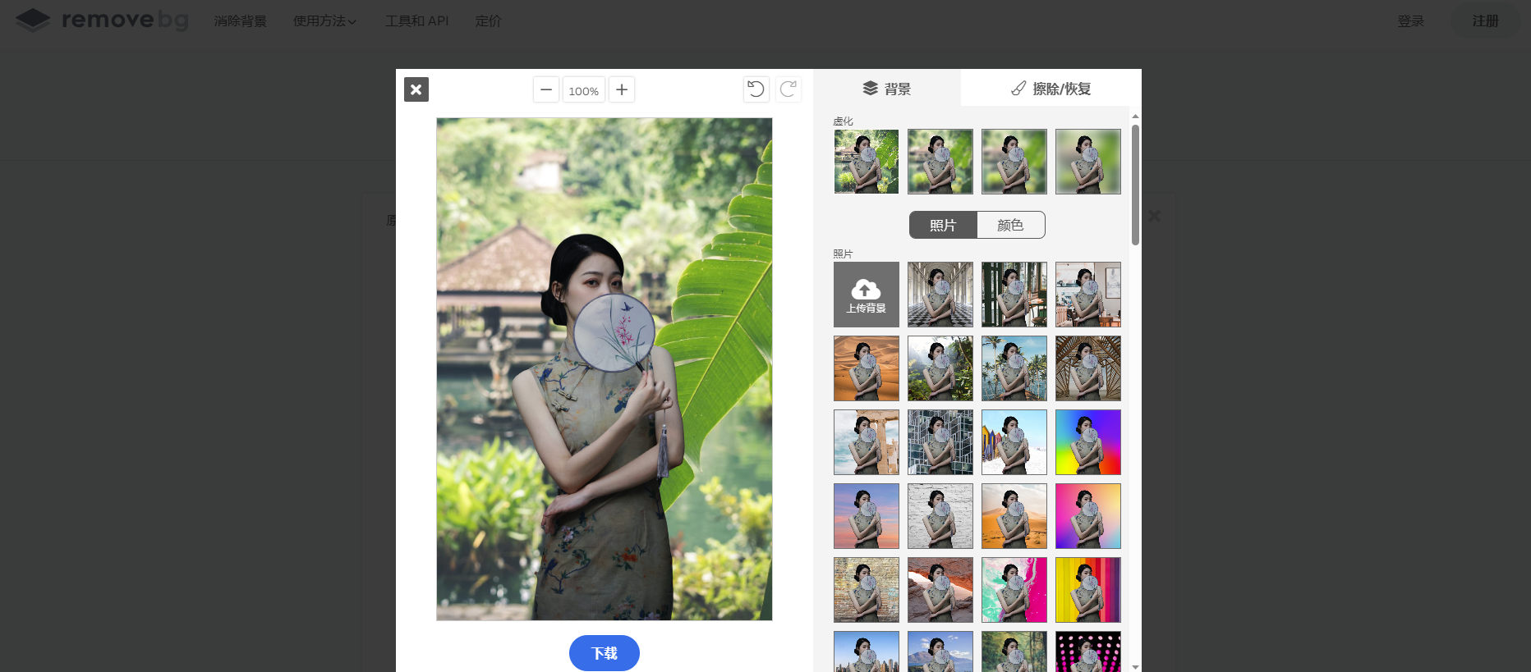This screenshot has width=1531, height=672.
Task: Pick the orange sand dunes background
Action: click(x=867, y=368)
